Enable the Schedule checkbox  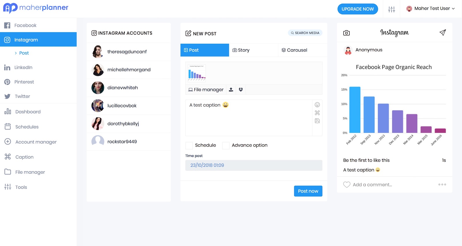(189, 145)
